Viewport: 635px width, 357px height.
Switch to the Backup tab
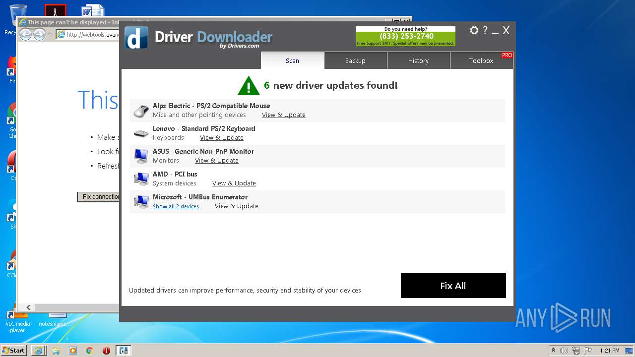click(355, 60)
